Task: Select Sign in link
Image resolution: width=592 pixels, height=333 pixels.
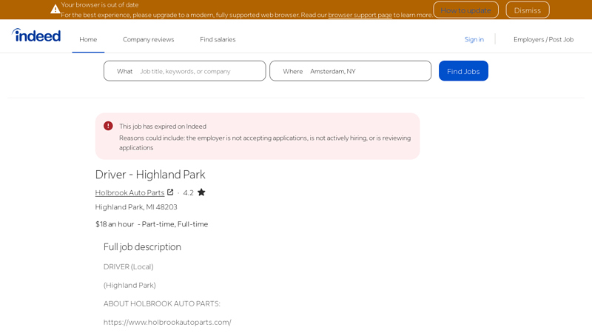Action: 474,39
